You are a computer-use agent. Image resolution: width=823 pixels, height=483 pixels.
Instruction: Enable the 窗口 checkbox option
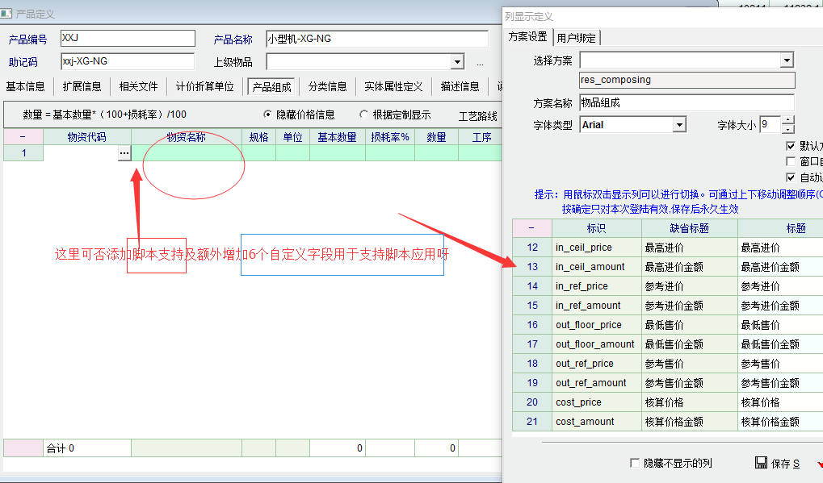tap(791, 161)
